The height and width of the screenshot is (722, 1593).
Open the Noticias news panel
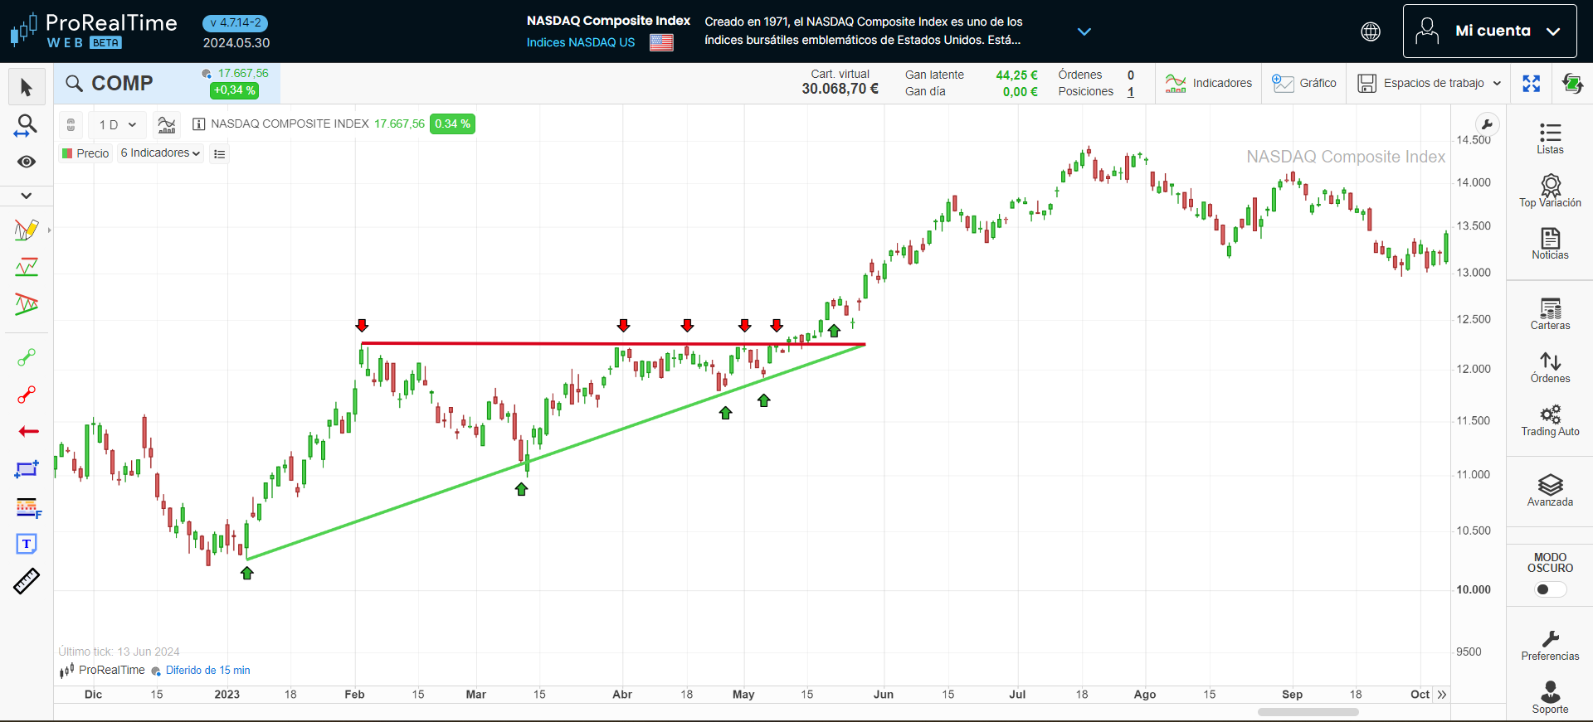(1550, 245)
